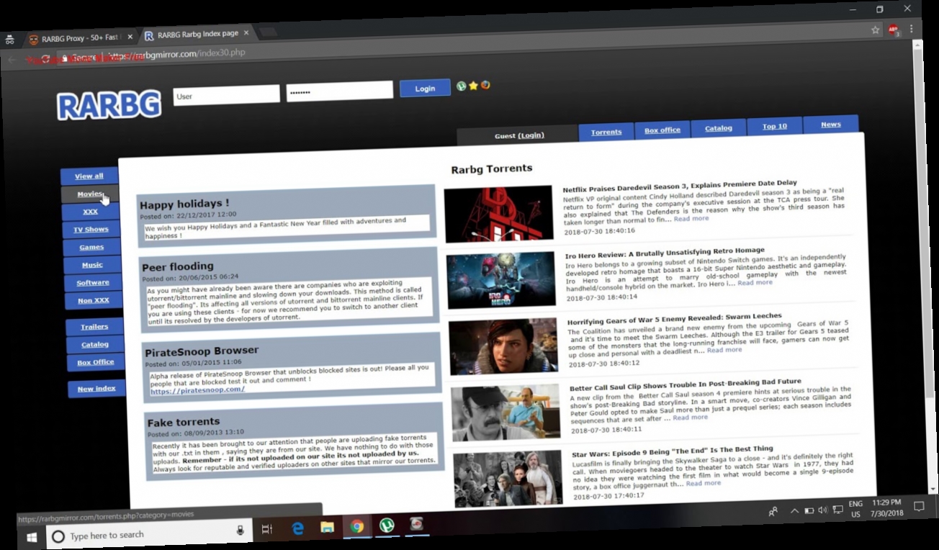Screen dimensions: 939x550
Task: Click Read more on Gears of War article
Action: (x=724, y=350)
